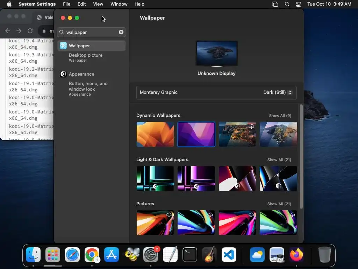Viewport: 358px width, 269px height.
Task: Click the browser tab globe icon
Action: click(x=39, y=18)
